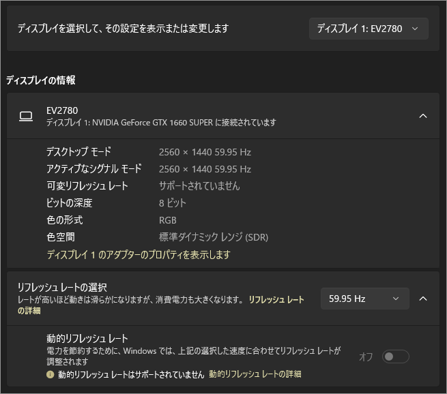Toggle the 動的リフレッシュ レート switch

point(396,357)
